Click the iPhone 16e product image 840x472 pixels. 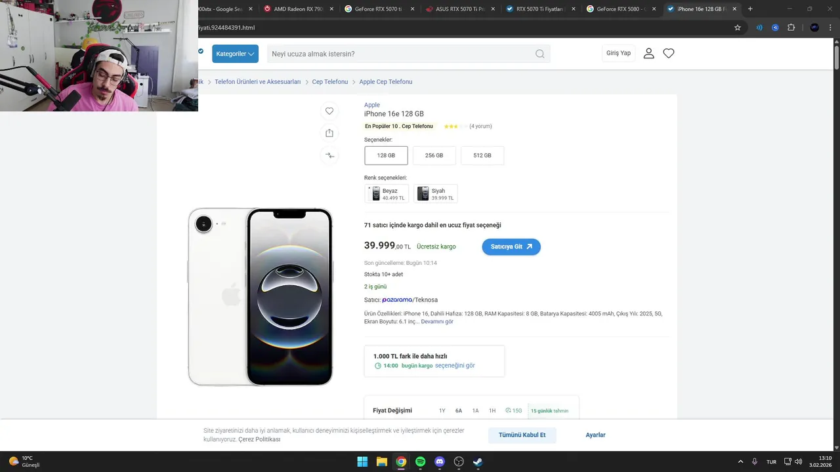tap(261, 296)
